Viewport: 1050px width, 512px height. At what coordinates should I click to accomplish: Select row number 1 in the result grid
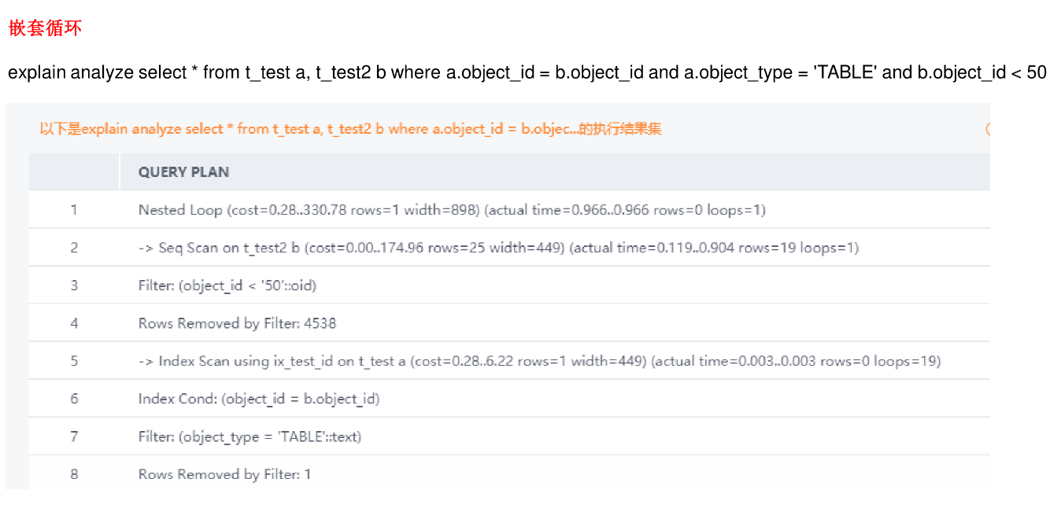click(74, 210)
